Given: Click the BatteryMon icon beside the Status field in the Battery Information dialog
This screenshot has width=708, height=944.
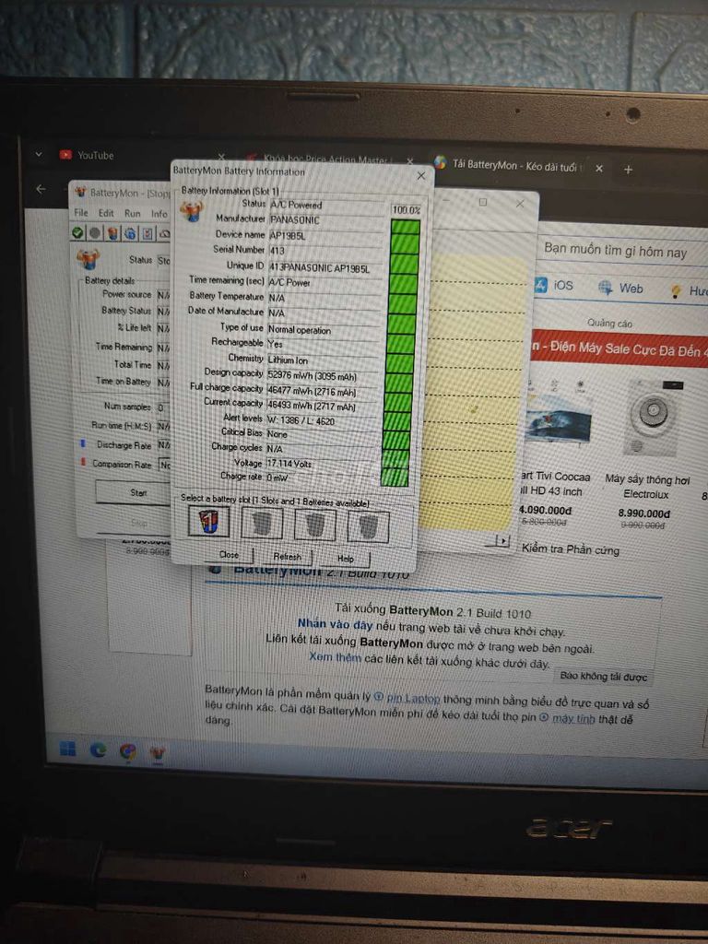Looking at the screenshot, I should pyautogui.click(x=192, y=211).
